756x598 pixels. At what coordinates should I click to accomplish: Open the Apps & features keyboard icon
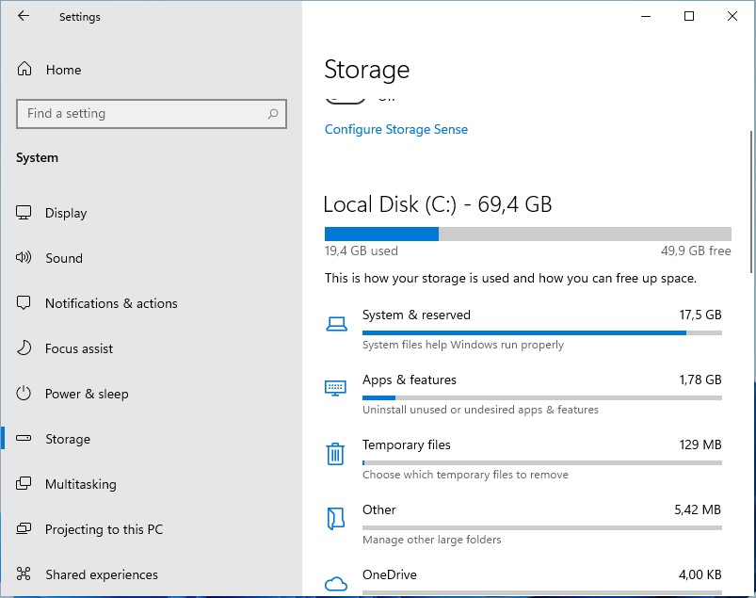pyautogui.click(x=335, y=388)
